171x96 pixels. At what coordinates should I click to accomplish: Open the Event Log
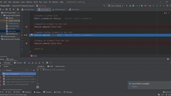pos(167,92)
